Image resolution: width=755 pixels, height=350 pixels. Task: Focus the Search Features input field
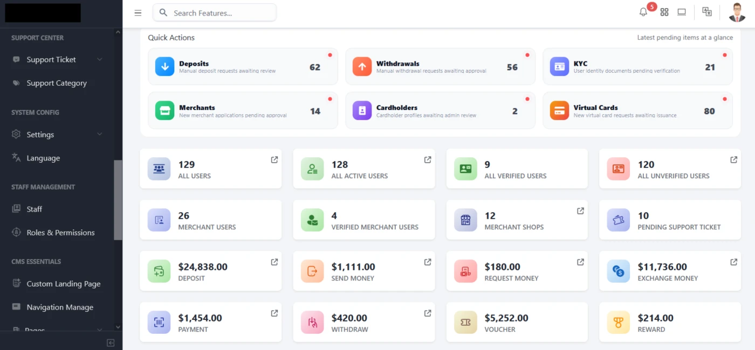[x=215, y=13]
